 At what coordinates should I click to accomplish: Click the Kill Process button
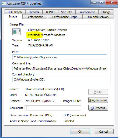[x=98, y=108]
